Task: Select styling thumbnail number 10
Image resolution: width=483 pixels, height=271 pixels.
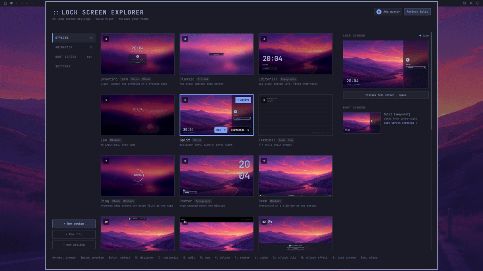Action: (x=138, y=233)
